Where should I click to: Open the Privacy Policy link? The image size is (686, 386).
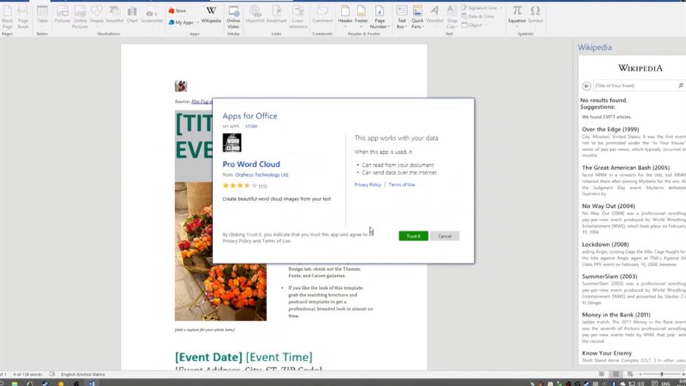coord(368,185)
